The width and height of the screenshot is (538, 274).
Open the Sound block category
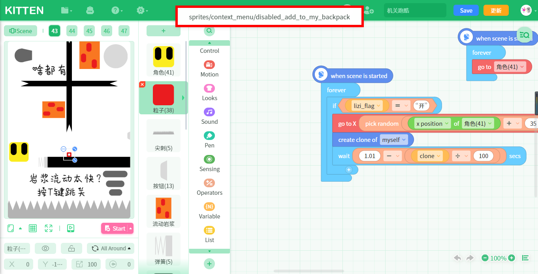pos(209,116)
